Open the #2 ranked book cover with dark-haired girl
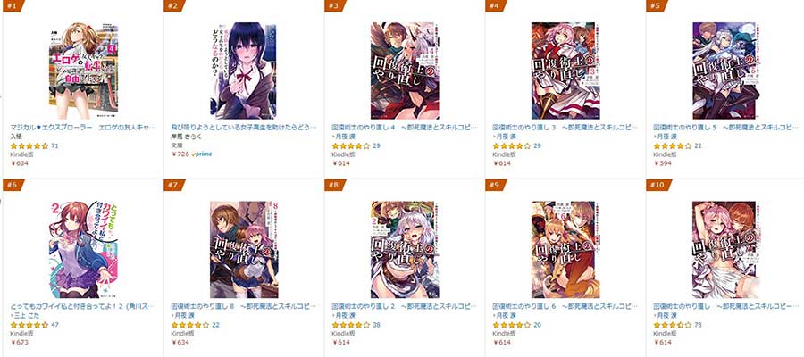This screenshot has height=357, width=804. click(x=244, y=71)
